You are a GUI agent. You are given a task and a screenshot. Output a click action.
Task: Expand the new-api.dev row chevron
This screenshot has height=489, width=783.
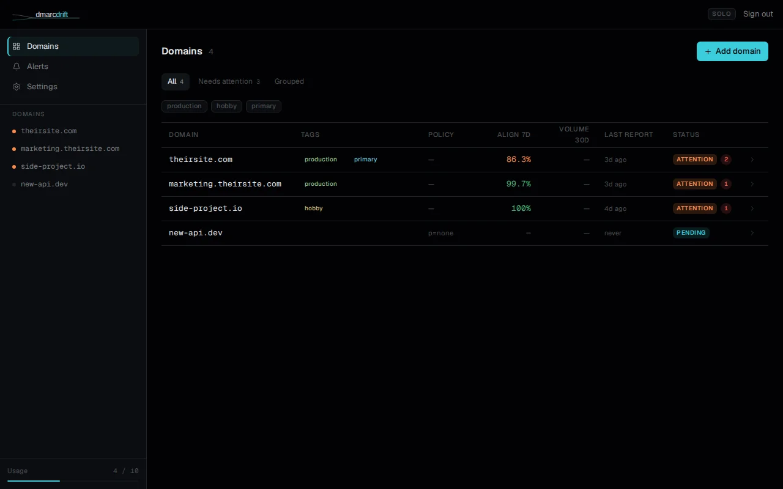752,233
